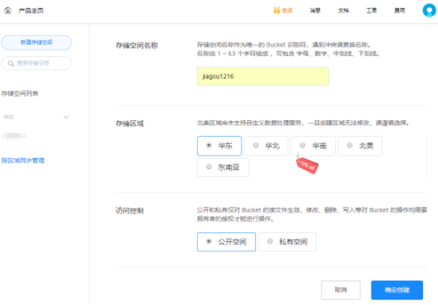Click the red discount tag icon
The height and width of the screenshot is (305, 438).
coord(307,165)
